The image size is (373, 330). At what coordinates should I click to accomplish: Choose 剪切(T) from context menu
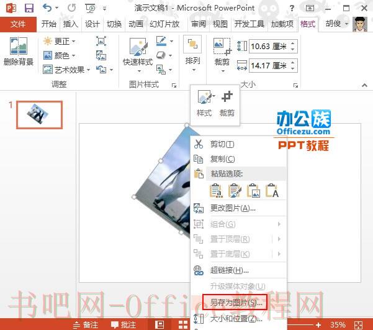click(x=239, y=144)
